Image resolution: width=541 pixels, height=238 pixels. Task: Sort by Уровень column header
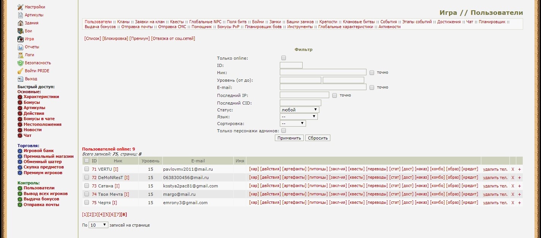tap(151, 161)
